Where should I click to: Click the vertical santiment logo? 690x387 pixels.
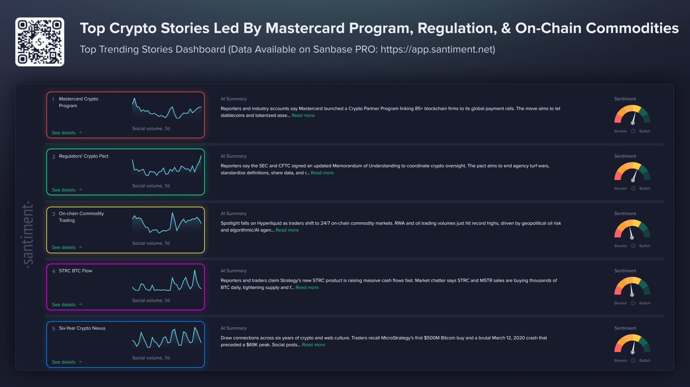point(28,235)
